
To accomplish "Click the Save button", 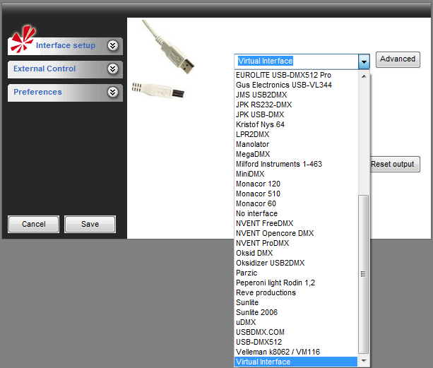I will (x=90, y=224).
